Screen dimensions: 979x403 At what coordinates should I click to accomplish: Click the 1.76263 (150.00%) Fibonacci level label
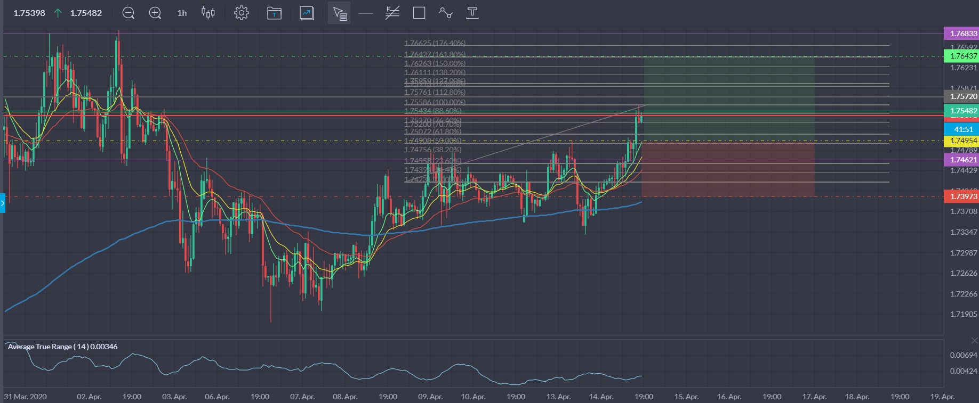click(x=435, y=63)
